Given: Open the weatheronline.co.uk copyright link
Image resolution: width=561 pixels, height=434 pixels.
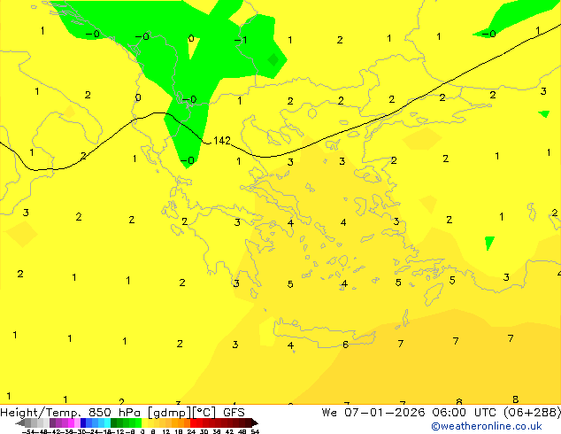Looking at the screenshot, I should click(487, 426).
